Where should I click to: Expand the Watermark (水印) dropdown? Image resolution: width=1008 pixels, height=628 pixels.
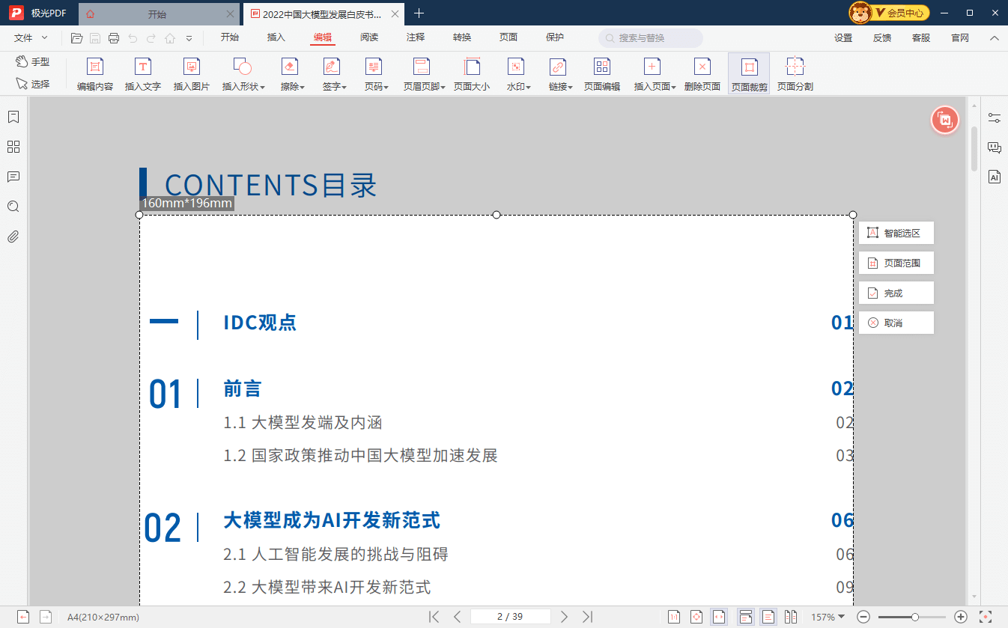pos(528,88)
